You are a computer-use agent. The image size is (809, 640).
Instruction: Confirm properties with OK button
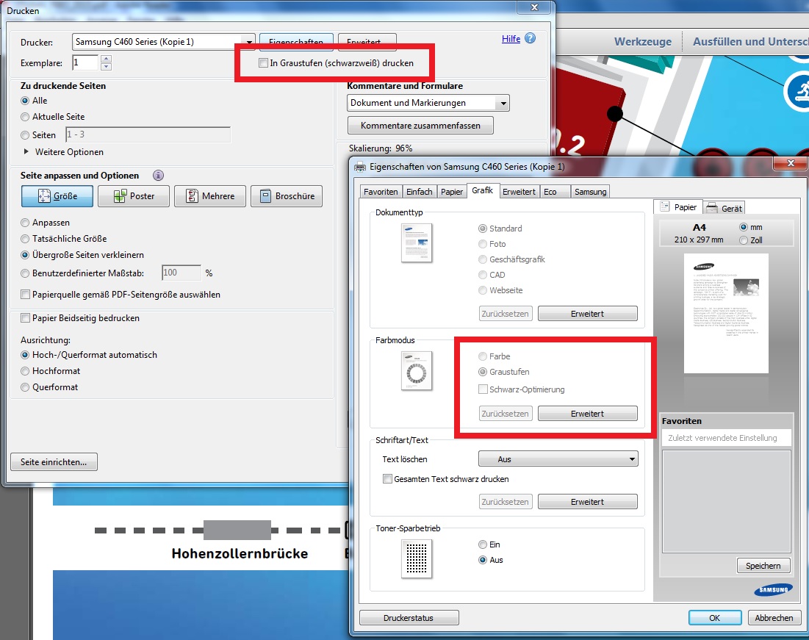[x=715, y=618]
